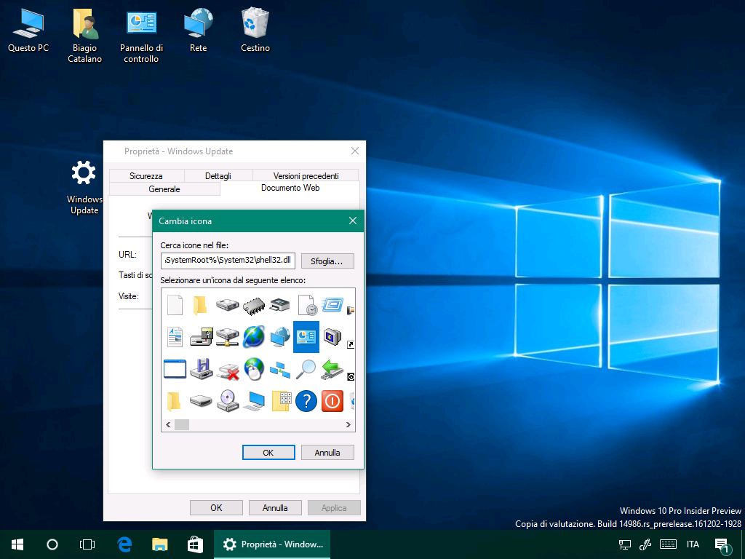Open File Explorer from the taskbar
This screenshot has height=559, width=745.
click(x=159, y=544)
